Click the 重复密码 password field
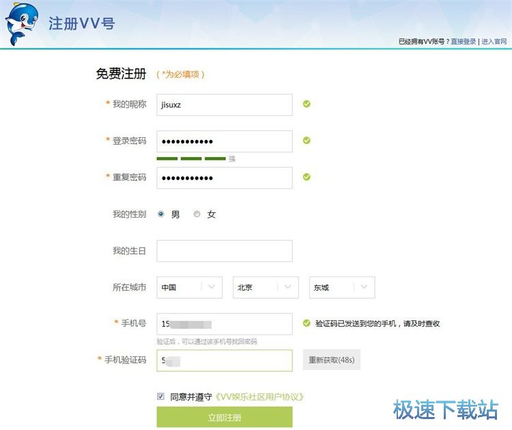The height and width of the screenshot is (430, 512). (225, 178)
